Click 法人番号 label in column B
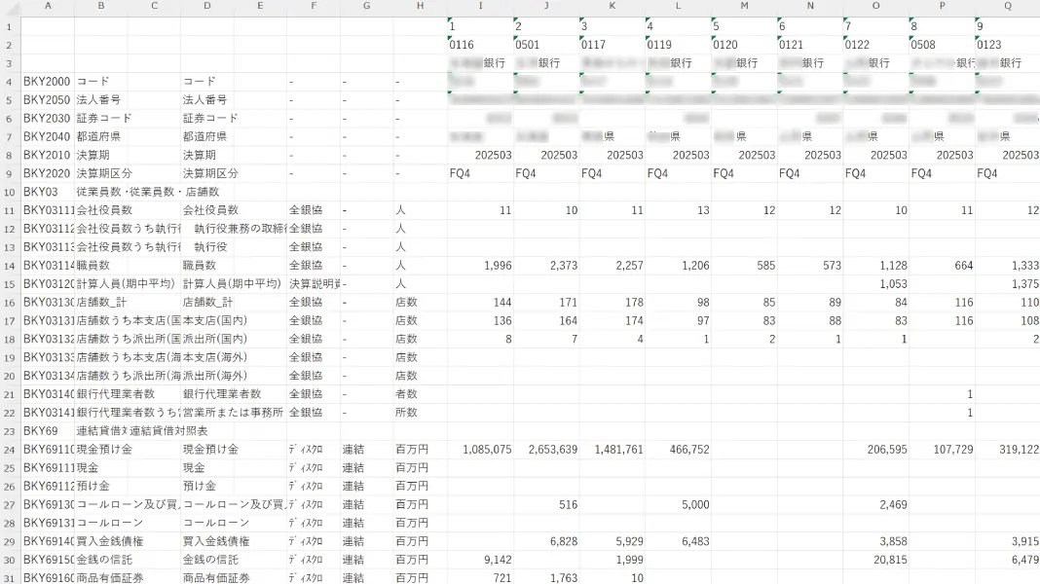Screen dimensions: 1040x584 (x=98, y=100)
